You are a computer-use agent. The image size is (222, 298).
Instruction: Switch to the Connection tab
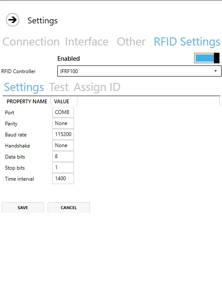pos(31,42)
